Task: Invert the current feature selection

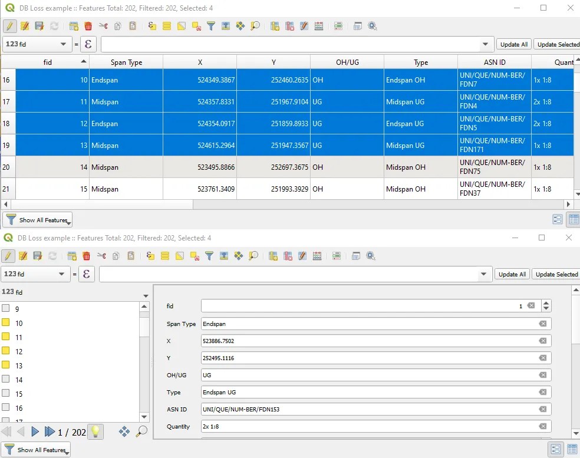Action: pyautogui.click(x=182, y=26)
